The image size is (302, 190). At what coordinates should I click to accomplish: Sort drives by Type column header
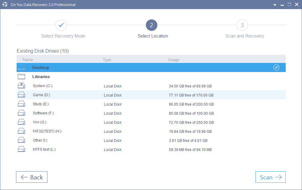tap(107, 60)
